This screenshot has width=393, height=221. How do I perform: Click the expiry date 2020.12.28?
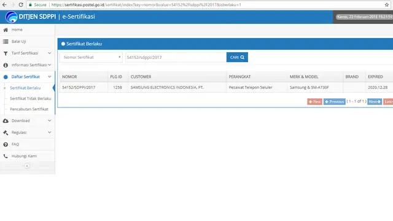coord(378,87)
